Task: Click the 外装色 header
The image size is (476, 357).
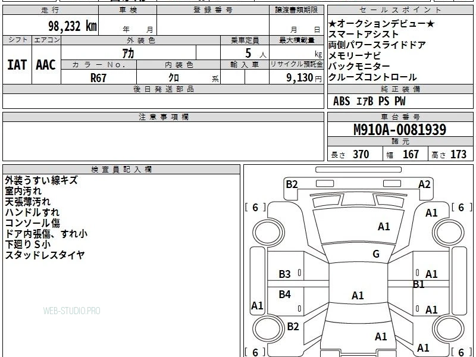Action: 140,40
